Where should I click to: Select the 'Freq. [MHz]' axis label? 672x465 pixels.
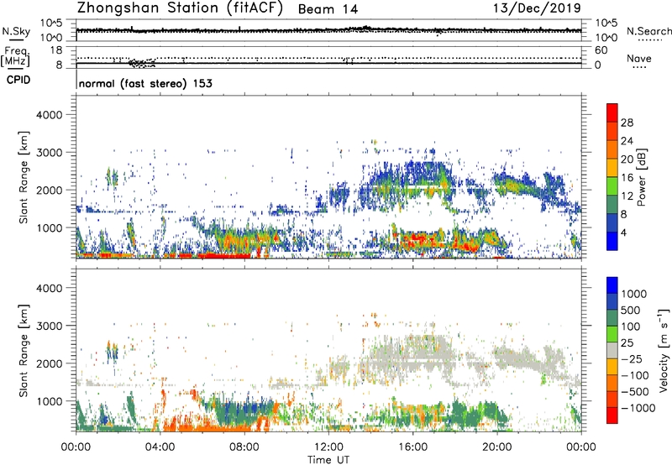[15, 57]
